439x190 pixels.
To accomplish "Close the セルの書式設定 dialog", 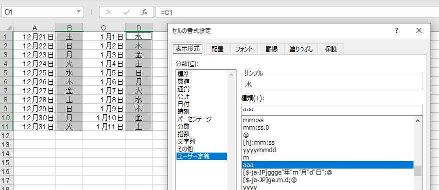I will point(419,31).
